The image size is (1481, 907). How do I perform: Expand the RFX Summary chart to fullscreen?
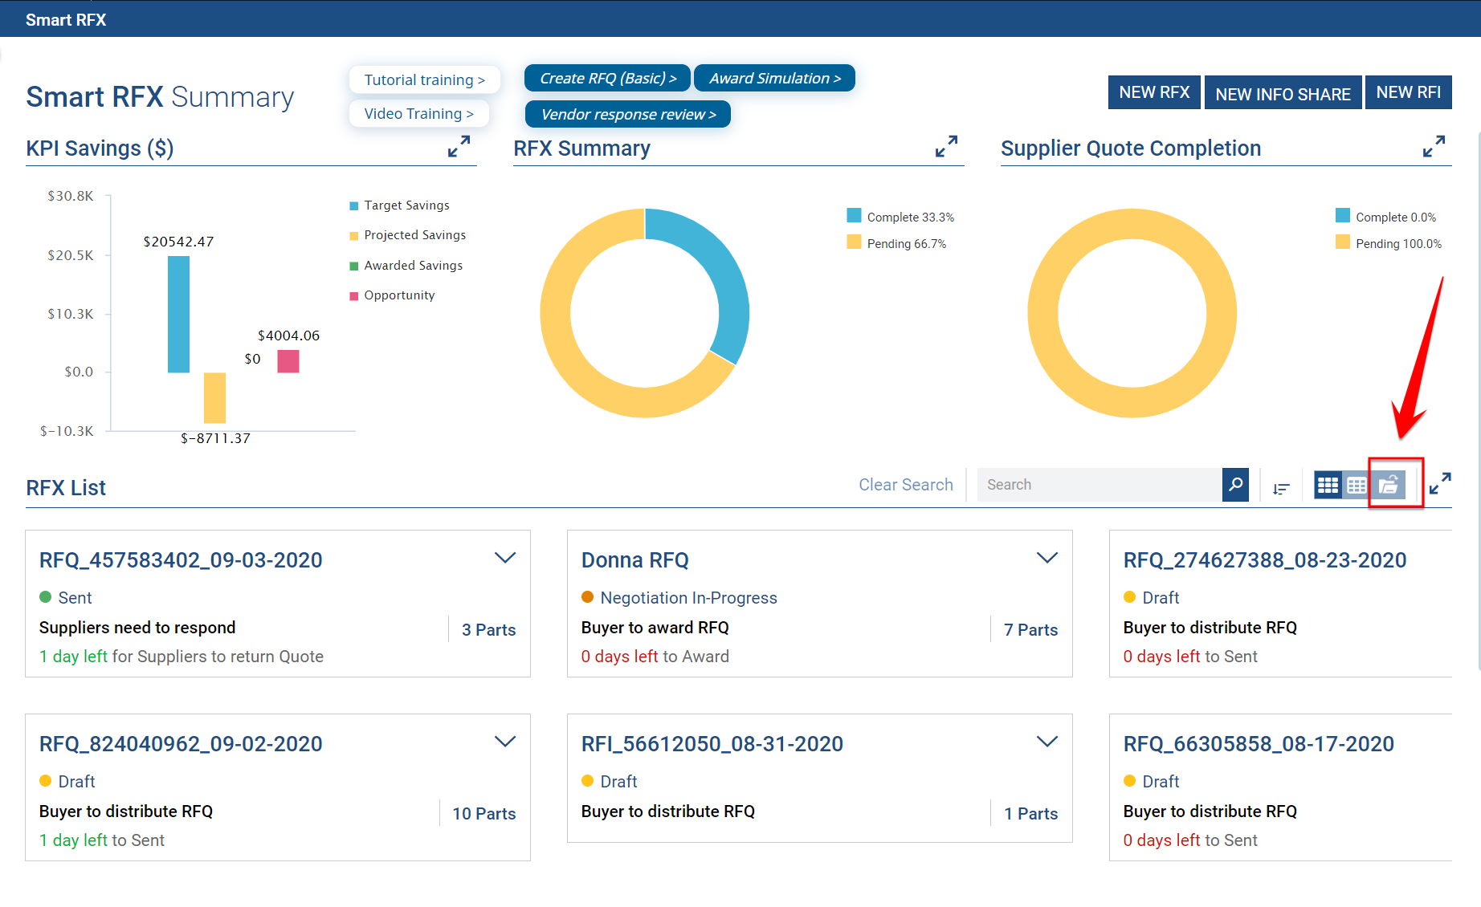(946, 147)
